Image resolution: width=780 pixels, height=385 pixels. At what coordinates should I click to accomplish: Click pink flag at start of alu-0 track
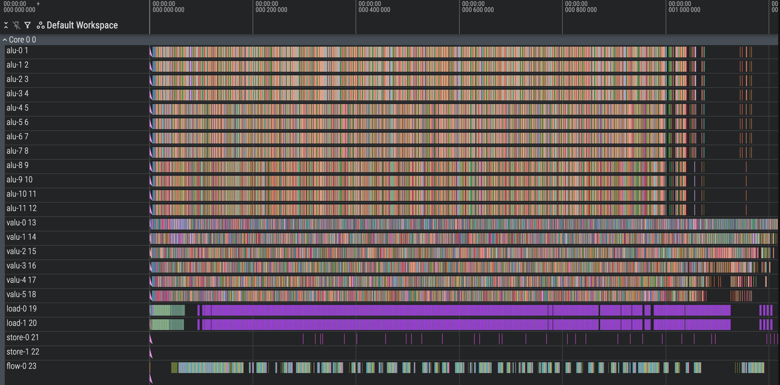[151, 53]
